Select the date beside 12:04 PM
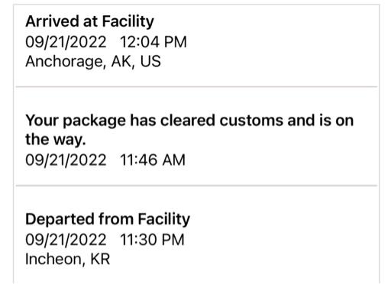 coord(66,42)
